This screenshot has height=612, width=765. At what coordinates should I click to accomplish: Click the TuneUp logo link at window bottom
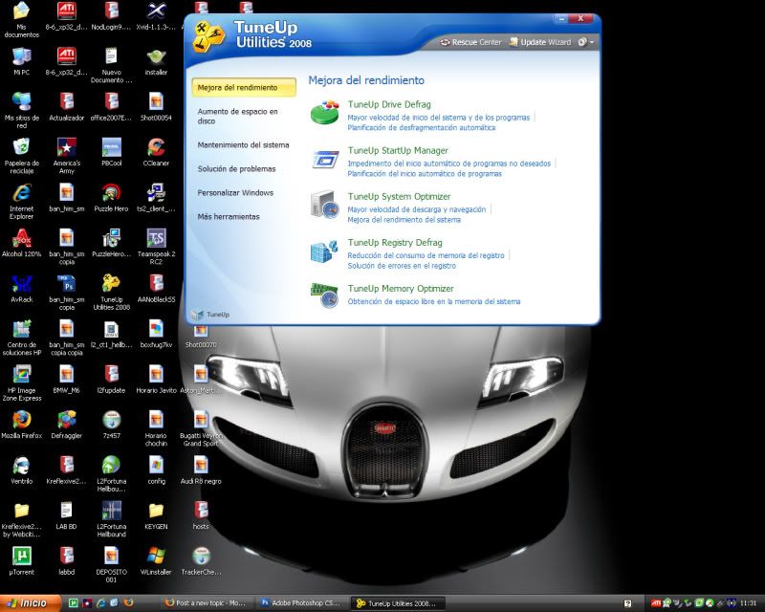(210, 315)
